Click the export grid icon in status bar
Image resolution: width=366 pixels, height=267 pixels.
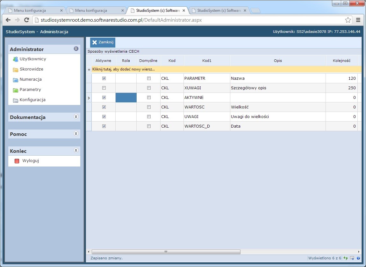point(352,258)
